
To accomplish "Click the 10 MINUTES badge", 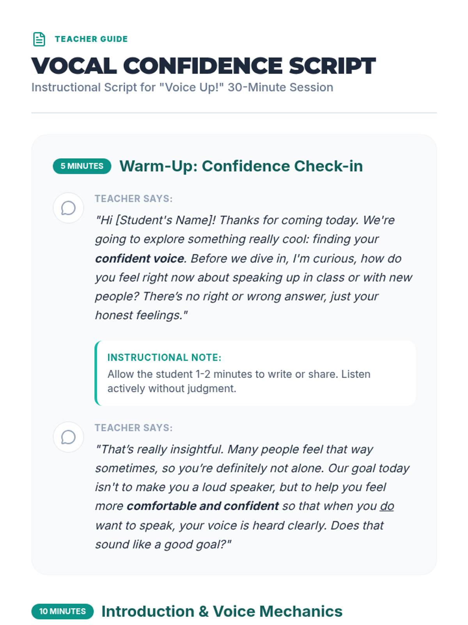I will coord(62,611).
